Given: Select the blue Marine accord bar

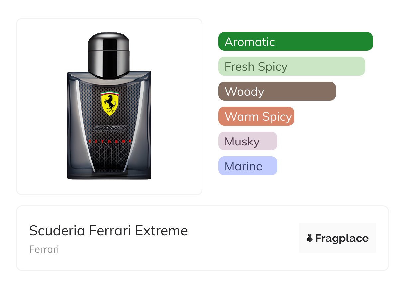Looking at the screenshot, I should point(248,166).
